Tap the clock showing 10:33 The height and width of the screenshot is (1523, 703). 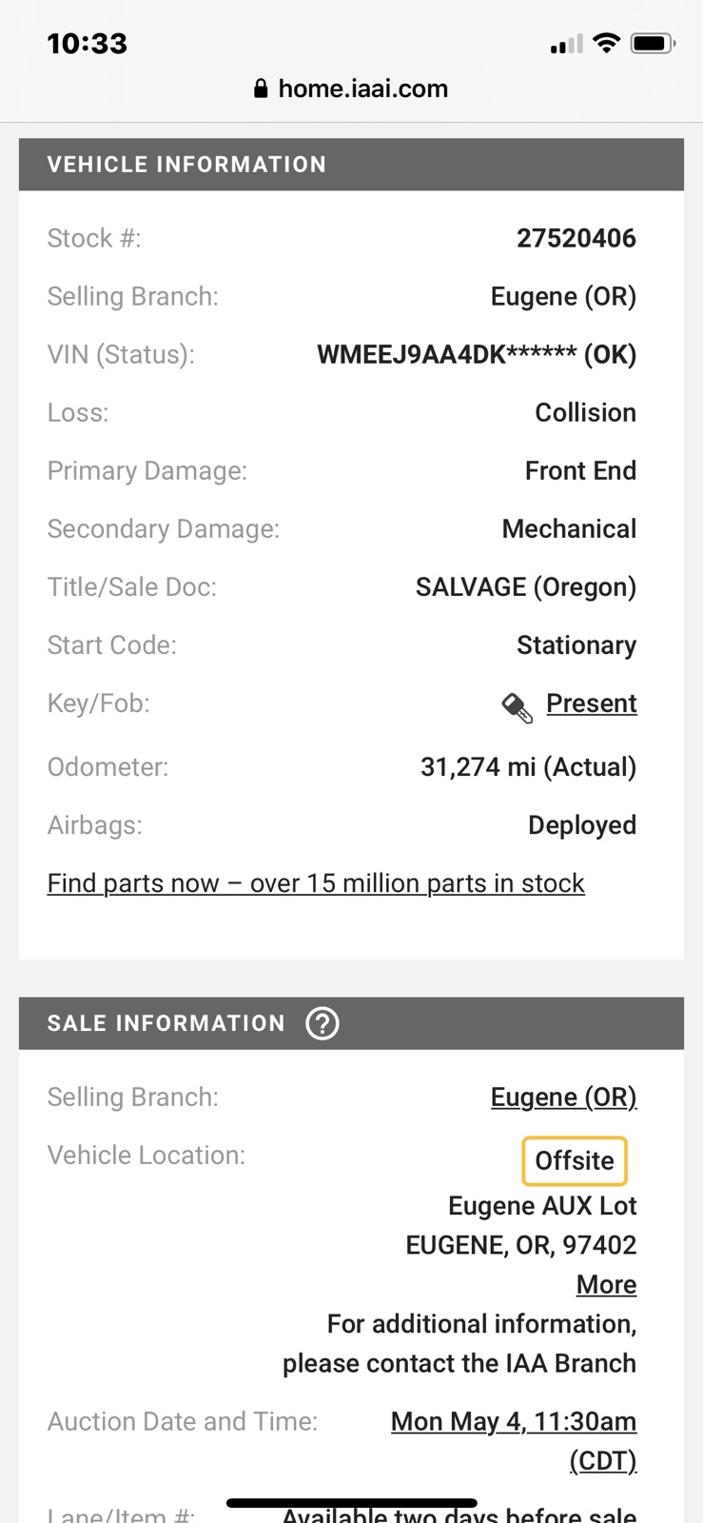[87, 44]
